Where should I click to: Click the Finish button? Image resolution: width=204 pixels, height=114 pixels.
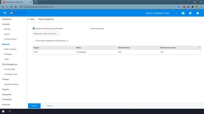[x=34, y=106]
